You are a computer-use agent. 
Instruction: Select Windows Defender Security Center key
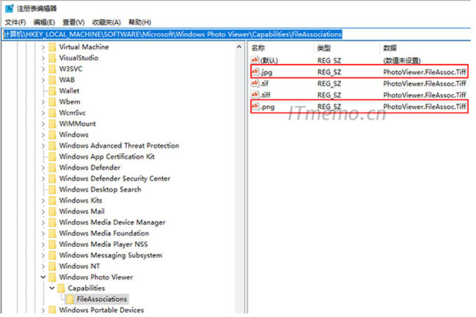pyautogui.click(x=115, y=178)
